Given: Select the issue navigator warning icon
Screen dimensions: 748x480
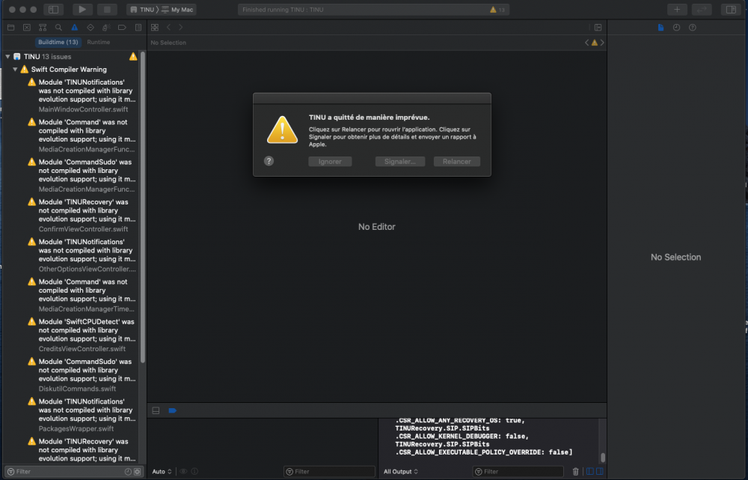Looking at the screenshot, I should coord(74,28).
